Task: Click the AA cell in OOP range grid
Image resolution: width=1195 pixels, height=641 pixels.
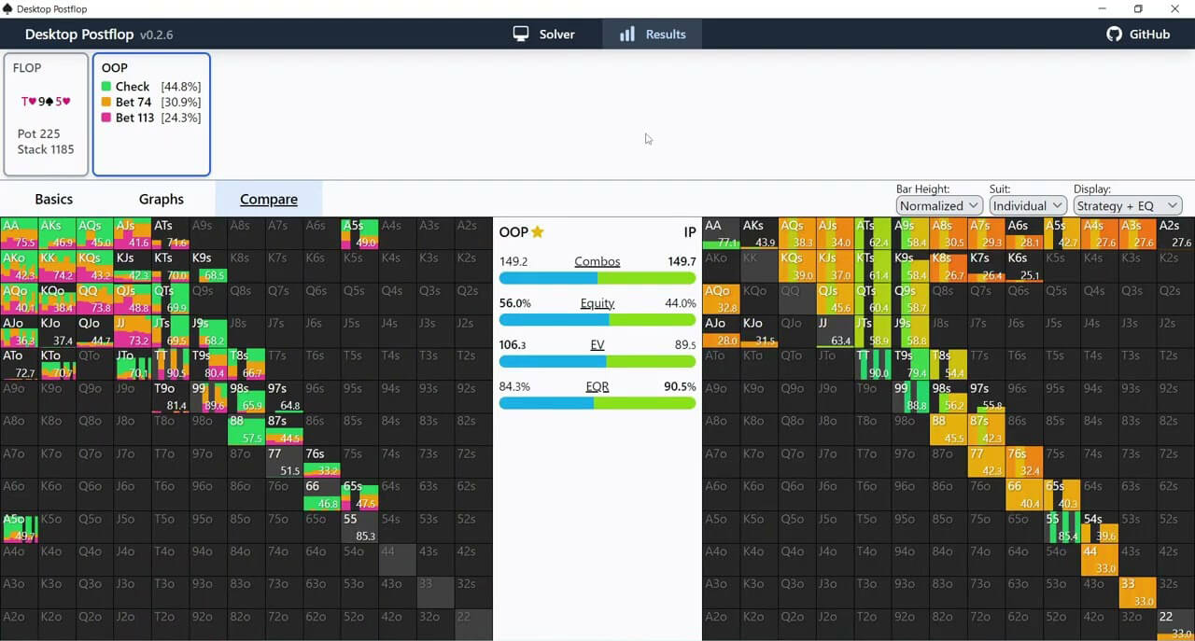Action: 19,233
